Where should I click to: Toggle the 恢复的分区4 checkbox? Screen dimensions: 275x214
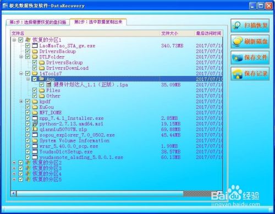21,174
